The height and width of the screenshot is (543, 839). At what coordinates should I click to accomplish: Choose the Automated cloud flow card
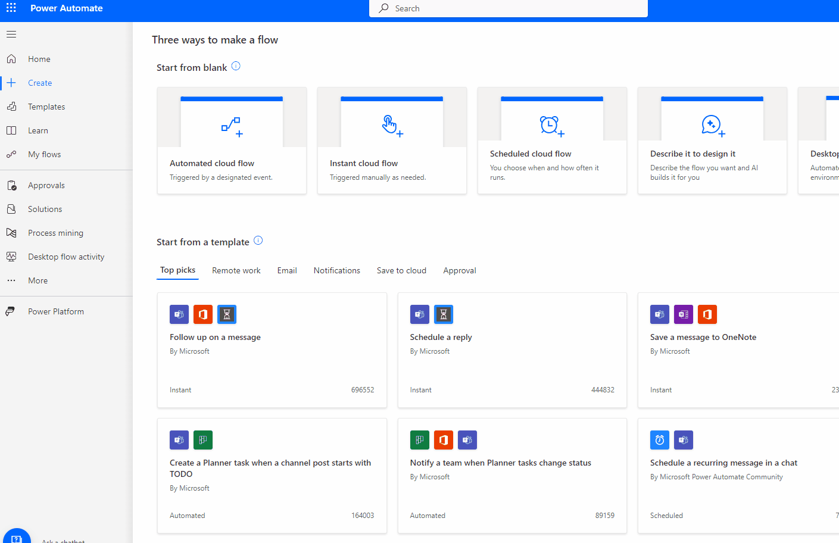click(232, 141)
